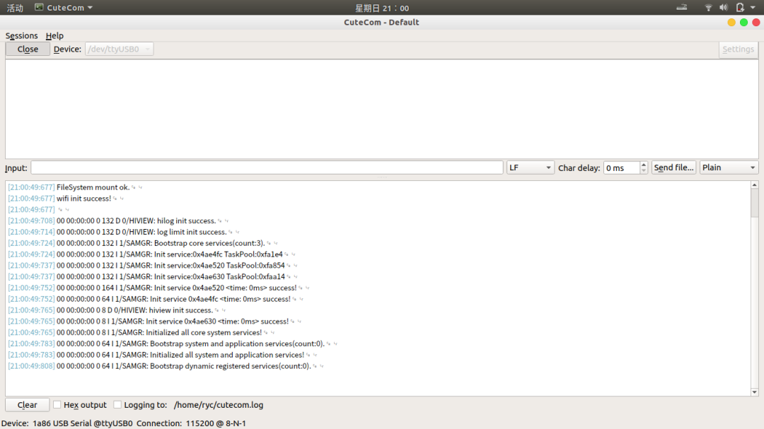The width and height of the screenshot is (764, 429).
Task: Click the input method keyboard icon in top bar
Action: tap(682, 7)
